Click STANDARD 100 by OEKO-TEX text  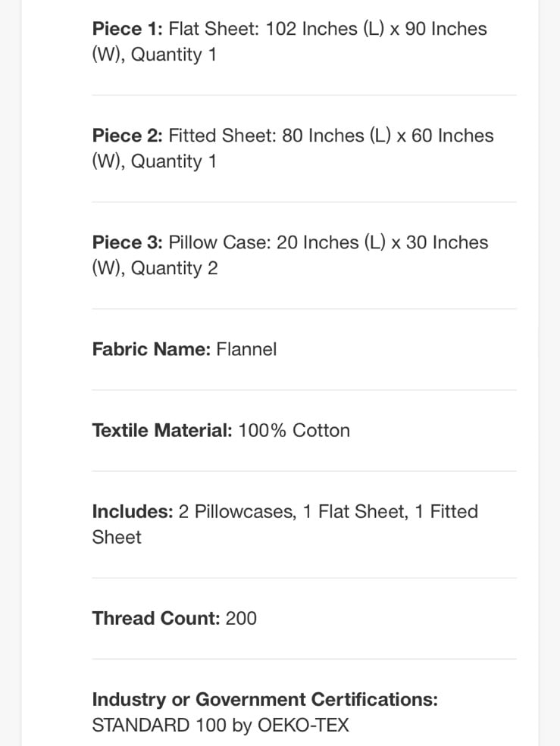tap(221, 726)
